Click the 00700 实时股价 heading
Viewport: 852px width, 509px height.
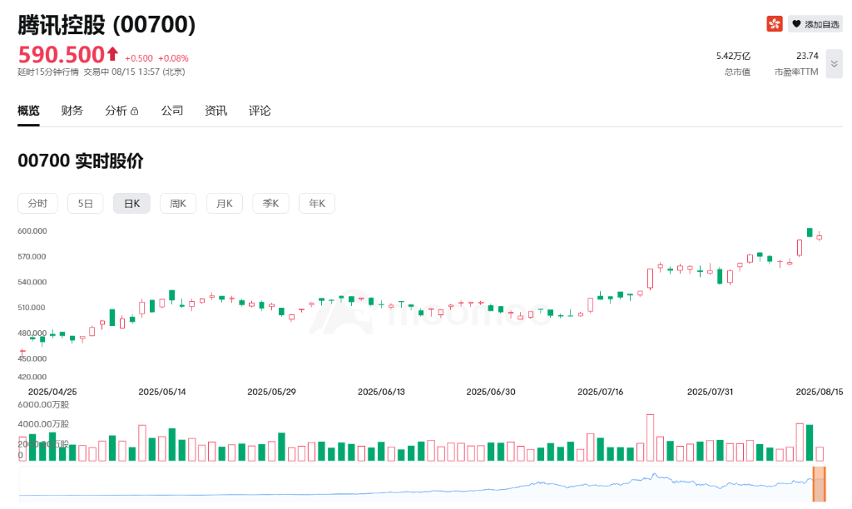point(81,161)
